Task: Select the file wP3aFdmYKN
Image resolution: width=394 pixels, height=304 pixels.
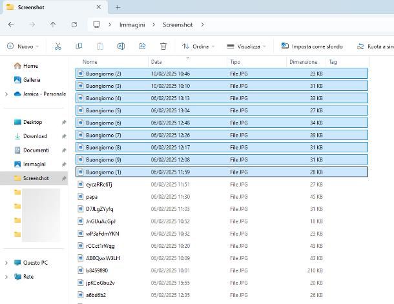Action: point(222,234)
